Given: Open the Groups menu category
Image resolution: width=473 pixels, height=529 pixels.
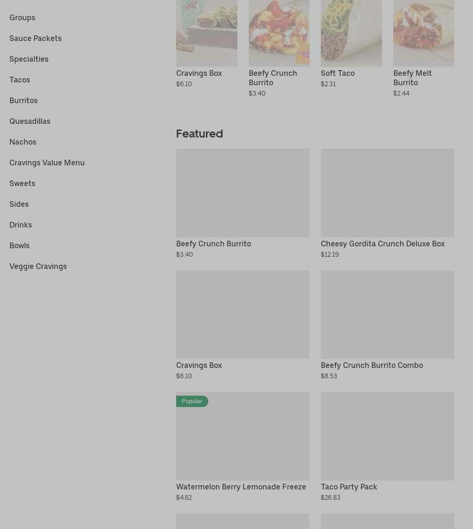Looking at the screenshot, I should click(22, 17).
